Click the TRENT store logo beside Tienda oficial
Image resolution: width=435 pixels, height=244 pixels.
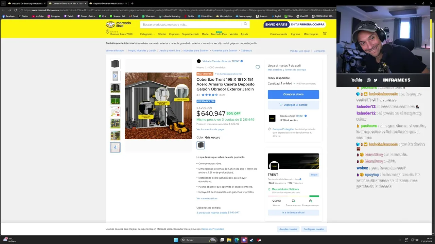pos(272,118)
